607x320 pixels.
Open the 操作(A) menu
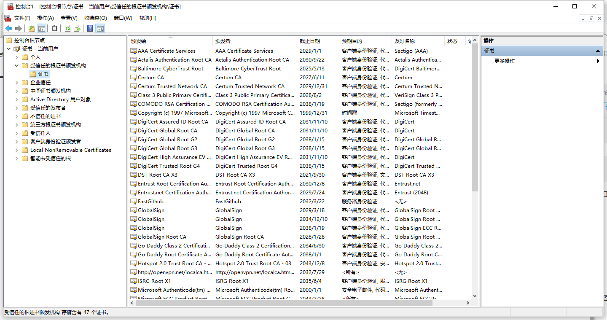[46, 18]
